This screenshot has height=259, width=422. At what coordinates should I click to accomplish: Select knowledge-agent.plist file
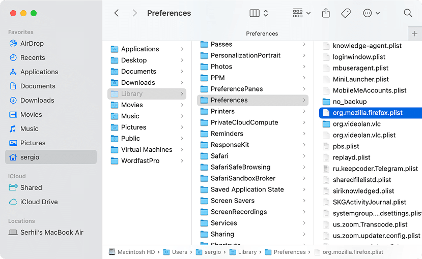pos(371,46)
